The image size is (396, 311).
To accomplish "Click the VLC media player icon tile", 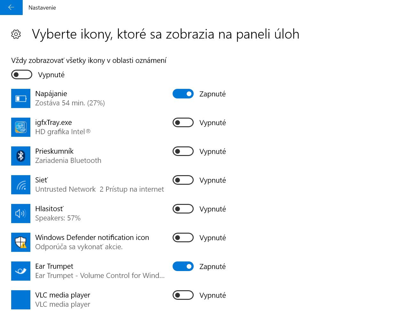I will click(x=21, y=300).
